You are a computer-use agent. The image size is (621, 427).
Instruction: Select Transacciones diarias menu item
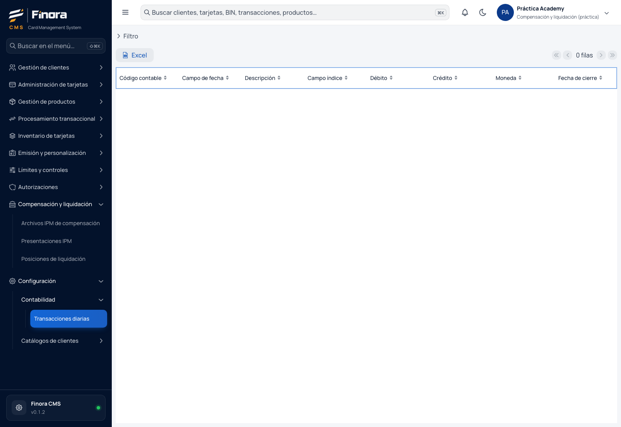pos(69,319)
